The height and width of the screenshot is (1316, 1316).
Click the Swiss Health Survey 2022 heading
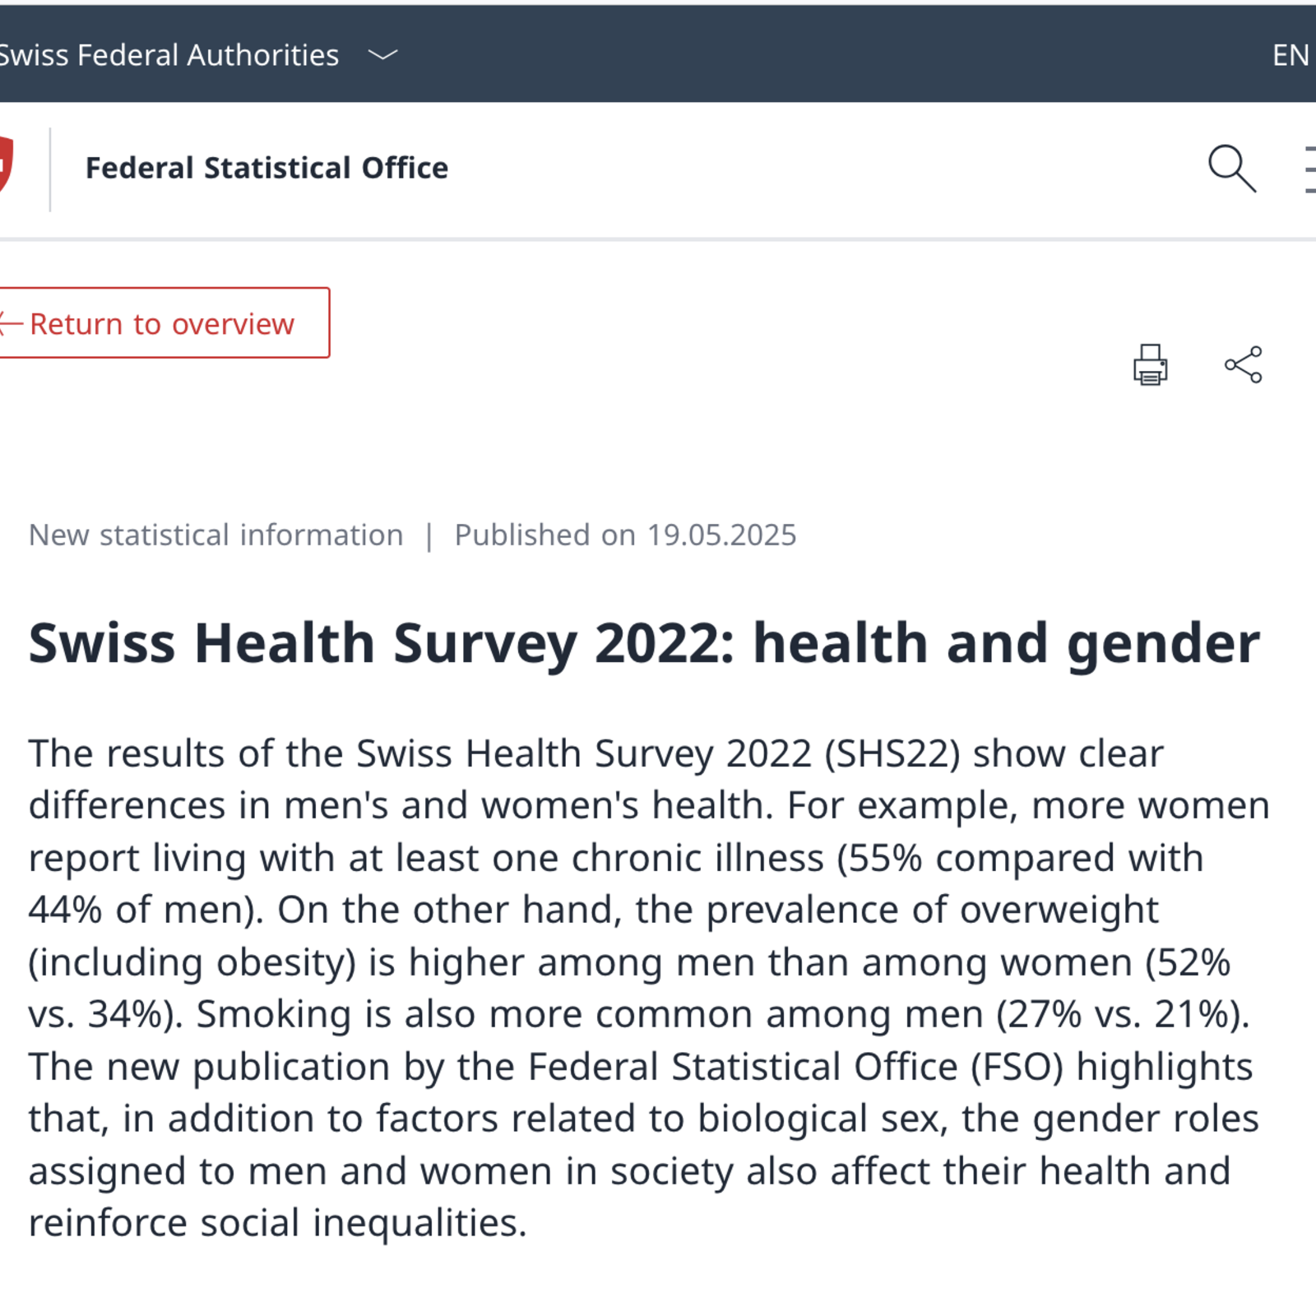pos(643,642)
